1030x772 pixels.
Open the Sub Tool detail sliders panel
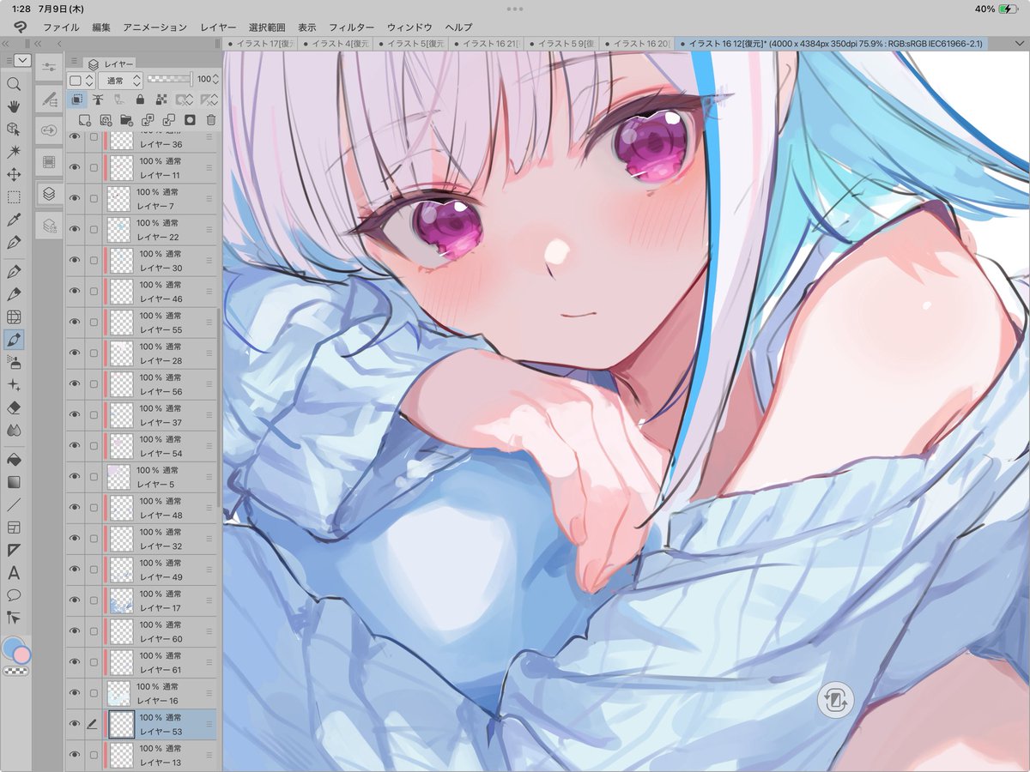[49, 66]
